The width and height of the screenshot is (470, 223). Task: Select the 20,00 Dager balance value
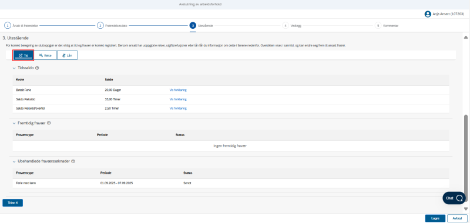point(113,90)
